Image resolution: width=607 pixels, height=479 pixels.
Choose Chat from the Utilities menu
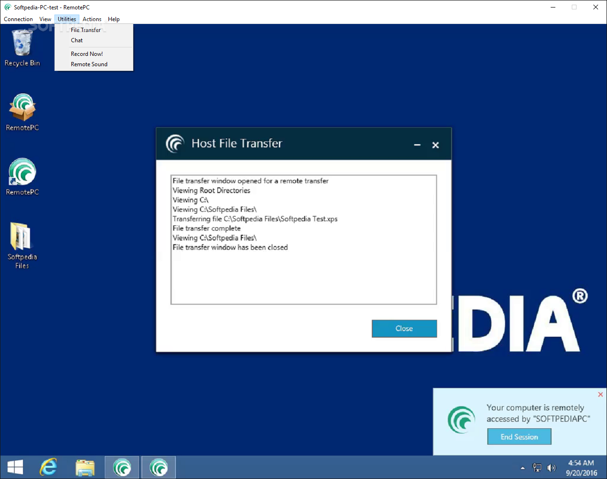94,40
